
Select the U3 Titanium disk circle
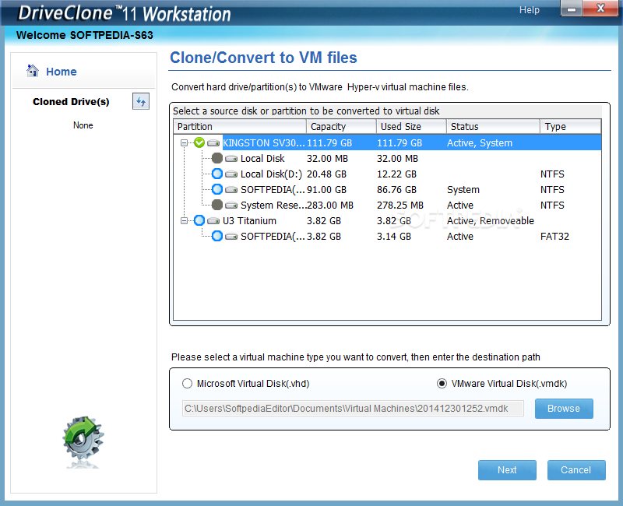pyautogui.click(x=199, y=220)
